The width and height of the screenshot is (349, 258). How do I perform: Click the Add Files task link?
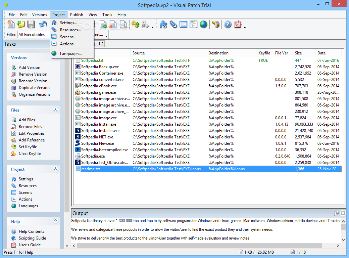27,120
